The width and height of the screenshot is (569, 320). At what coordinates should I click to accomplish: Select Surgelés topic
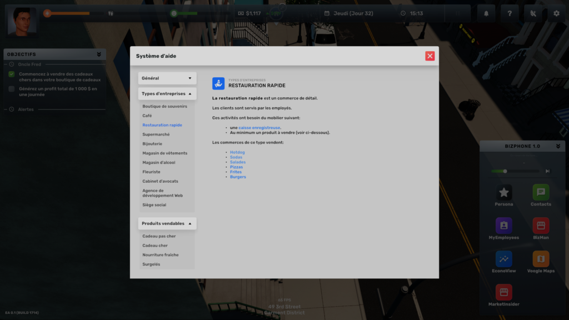[151, 264]
